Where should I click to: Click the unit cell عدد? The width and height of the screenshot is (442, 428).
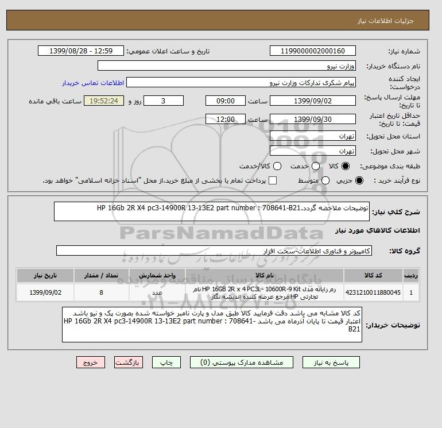tap(157, 292)
